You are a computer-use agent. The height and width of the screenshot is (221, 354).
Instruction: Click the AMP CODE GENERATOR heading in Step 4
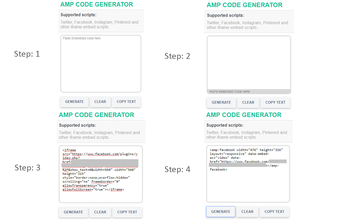tap(244, 115)
